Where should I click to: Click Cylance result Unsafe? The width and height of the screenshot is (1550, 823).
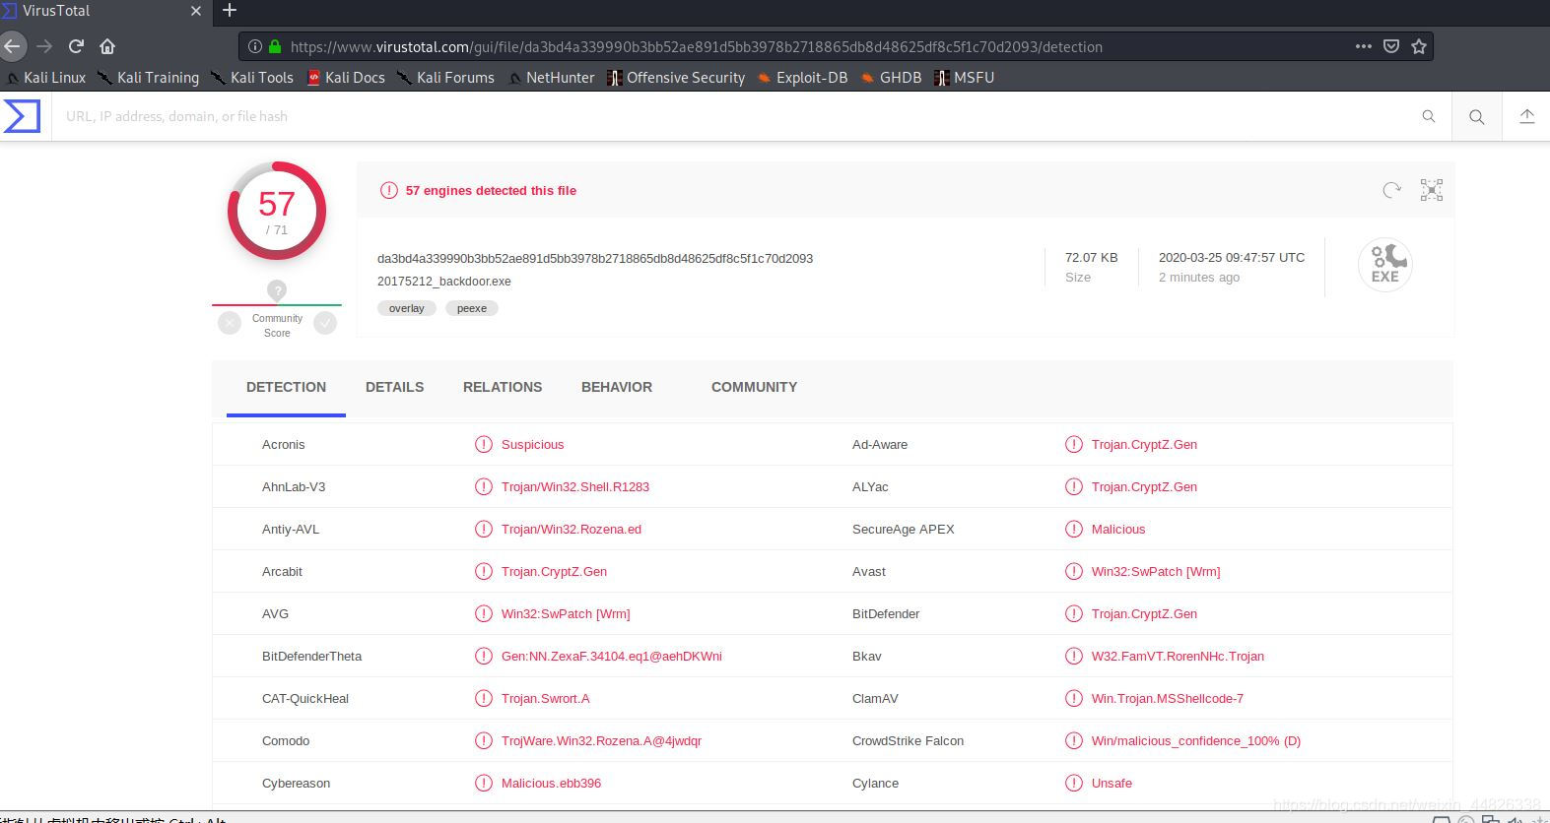[1112, 784]
